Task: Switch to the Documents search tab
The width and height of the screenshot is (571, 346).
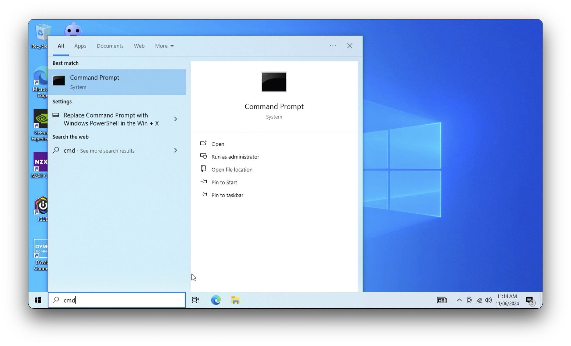Action: (x=110, y=46)
